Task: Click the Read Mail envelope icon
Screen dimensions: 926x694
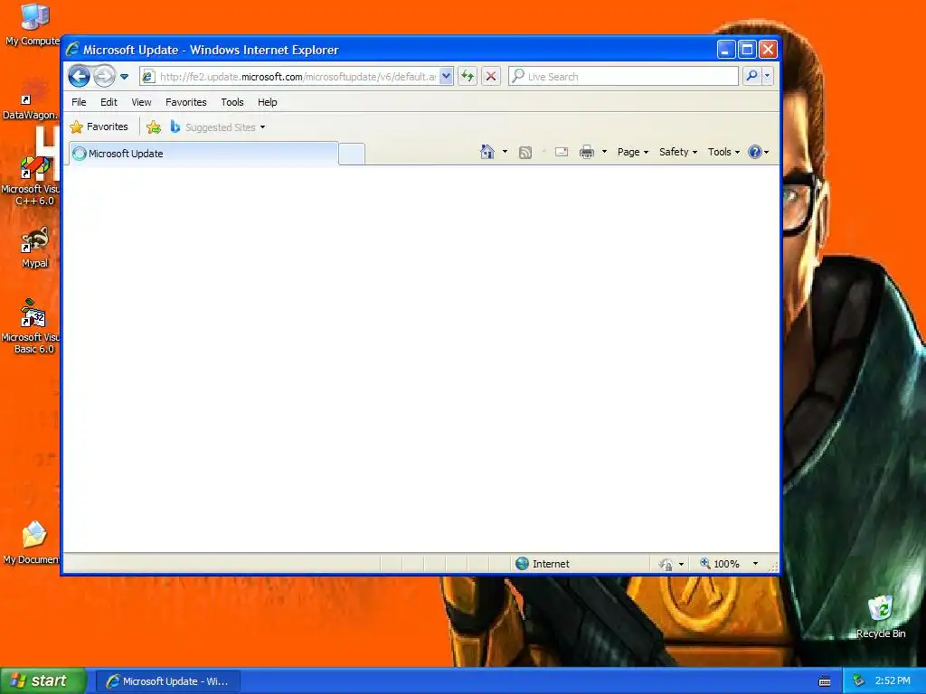Action: [x=562, y=152]
